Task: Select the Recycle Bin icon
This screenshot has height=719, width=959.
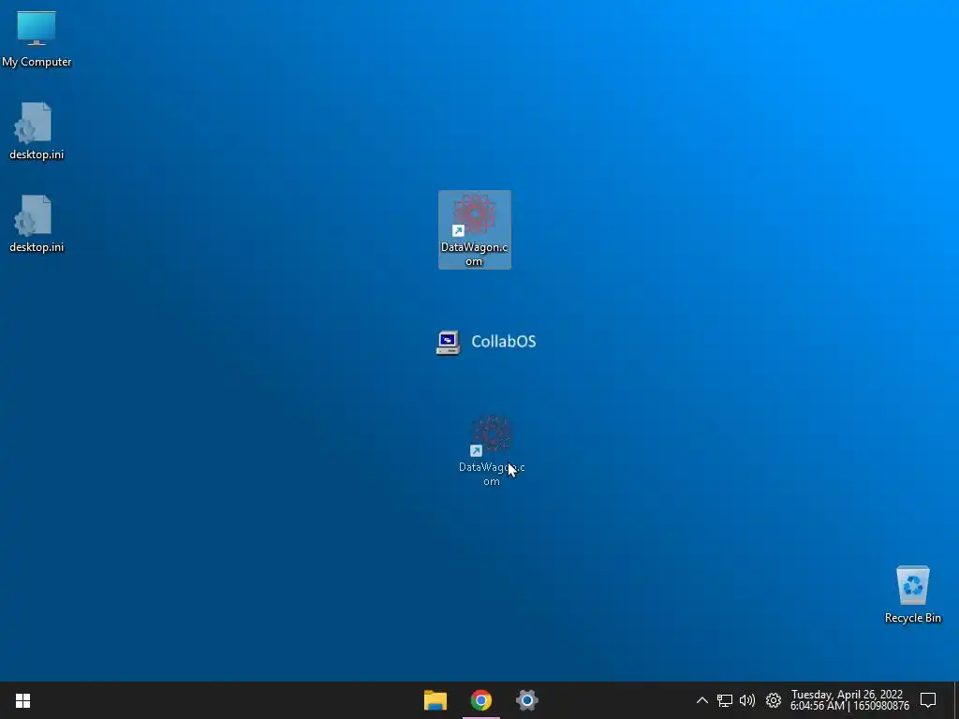Action: (x=912, y=594)
